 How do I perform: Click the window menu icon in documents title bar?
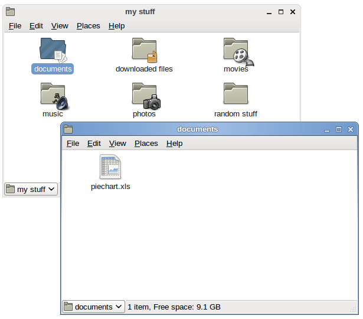68,129
